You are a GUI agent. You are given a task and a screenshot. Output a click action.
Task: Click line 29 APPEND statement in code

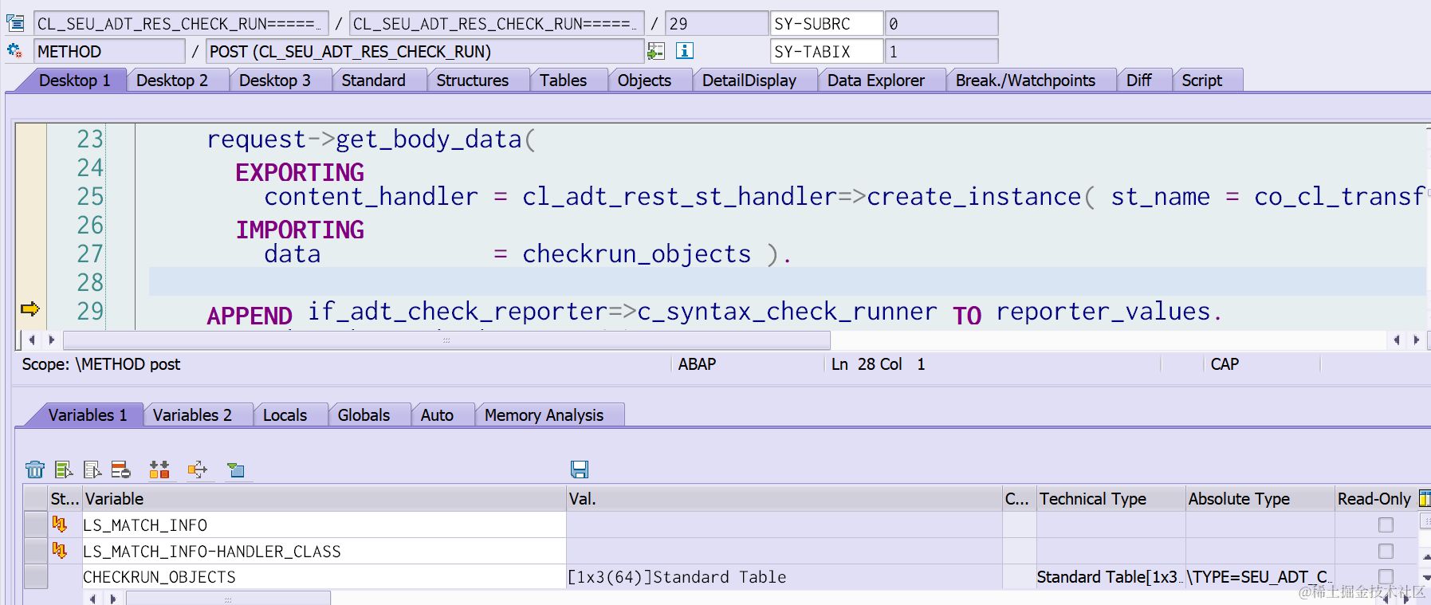[714, 312]
